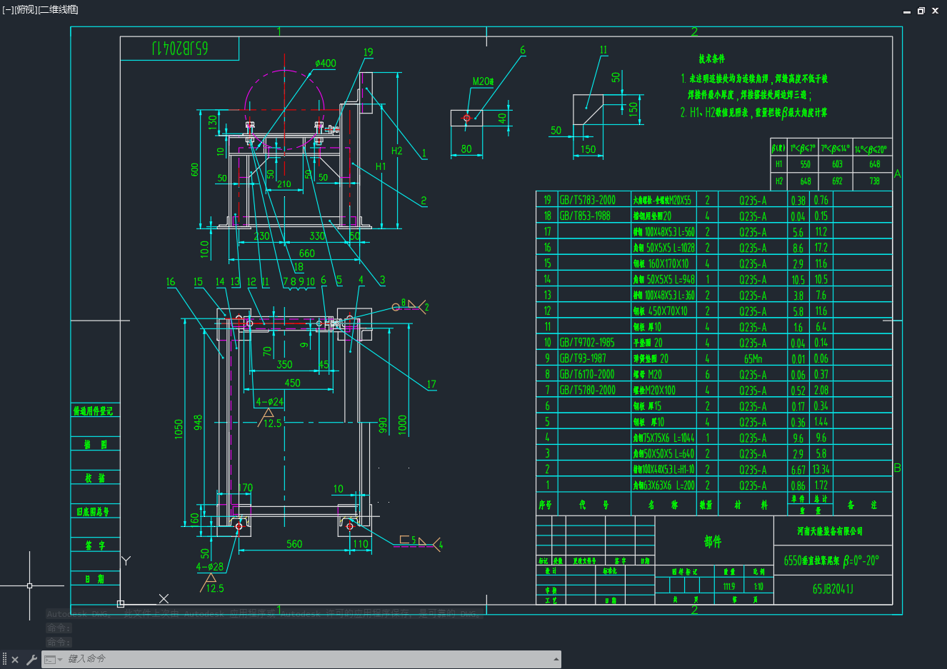The height and width of the screenshot is (669, 947).
Task: Expand the command history arrow
Action: 556,659
